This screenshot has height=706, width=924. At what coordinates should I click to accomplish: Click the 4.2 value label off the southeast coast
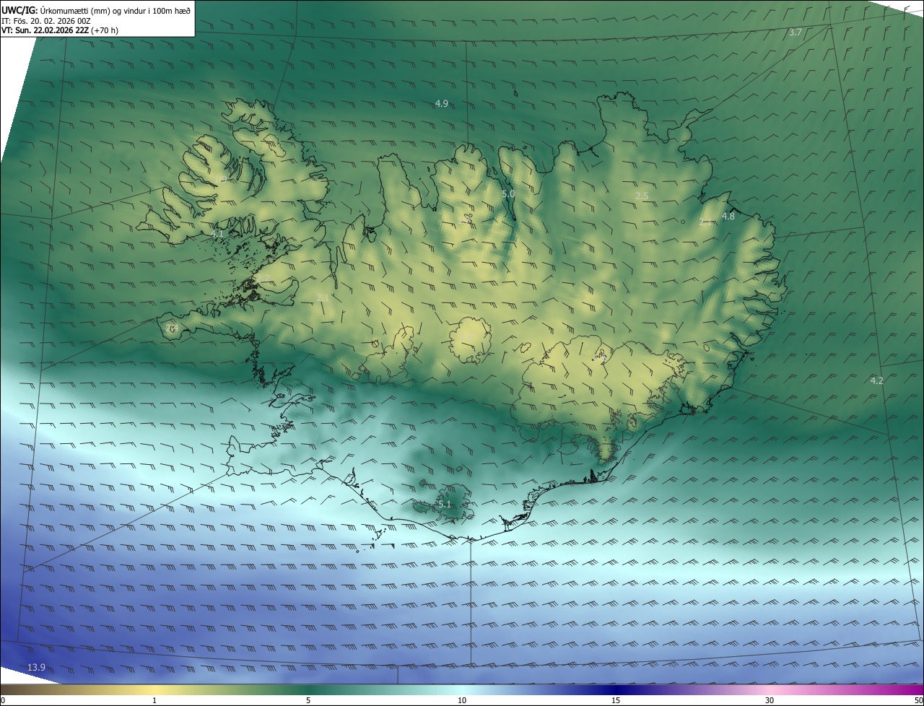876,380
